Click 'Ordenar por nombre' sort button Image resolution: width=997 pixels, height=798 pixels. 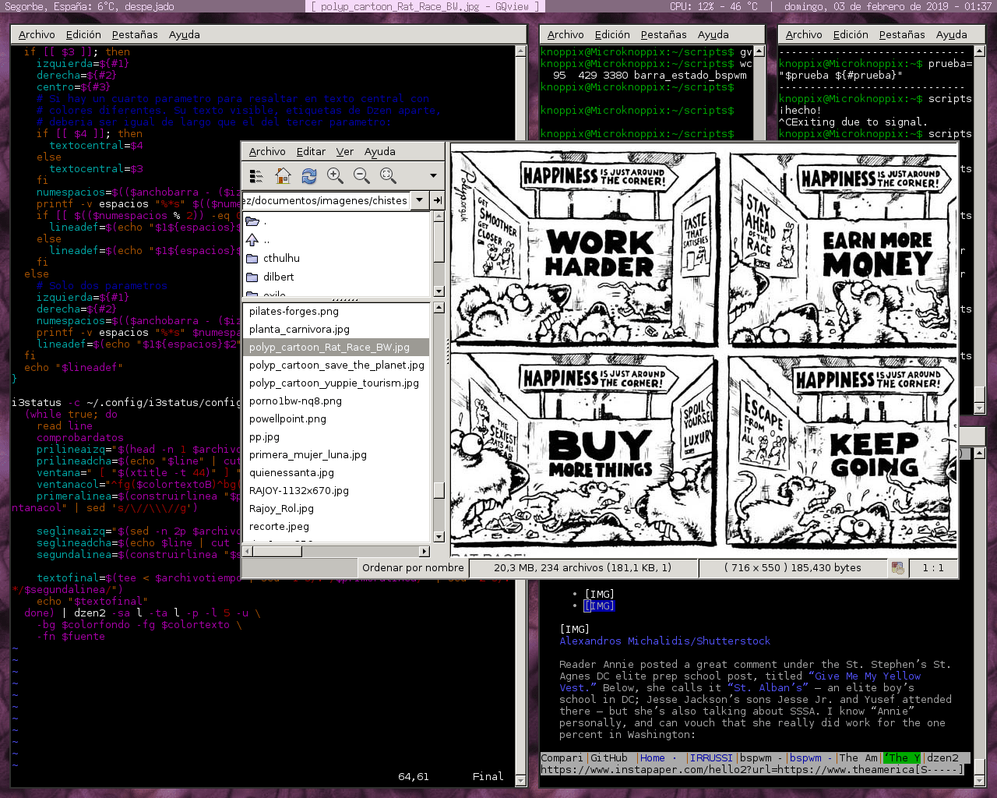(413, 567)
